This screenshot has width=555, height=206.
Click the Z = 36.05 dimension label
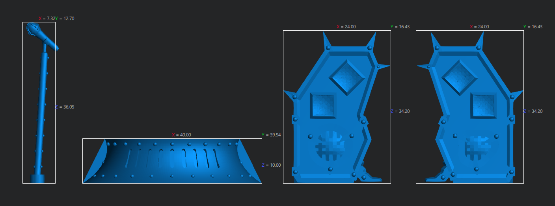(x=65, y=107)
